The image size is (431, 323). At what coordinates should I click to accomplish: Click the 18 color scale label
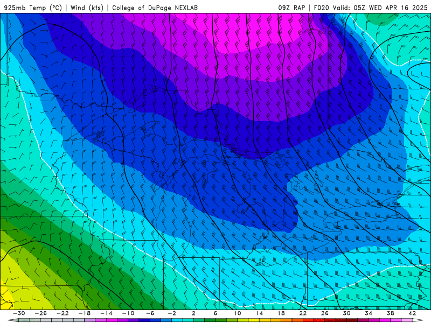point(281,313)
